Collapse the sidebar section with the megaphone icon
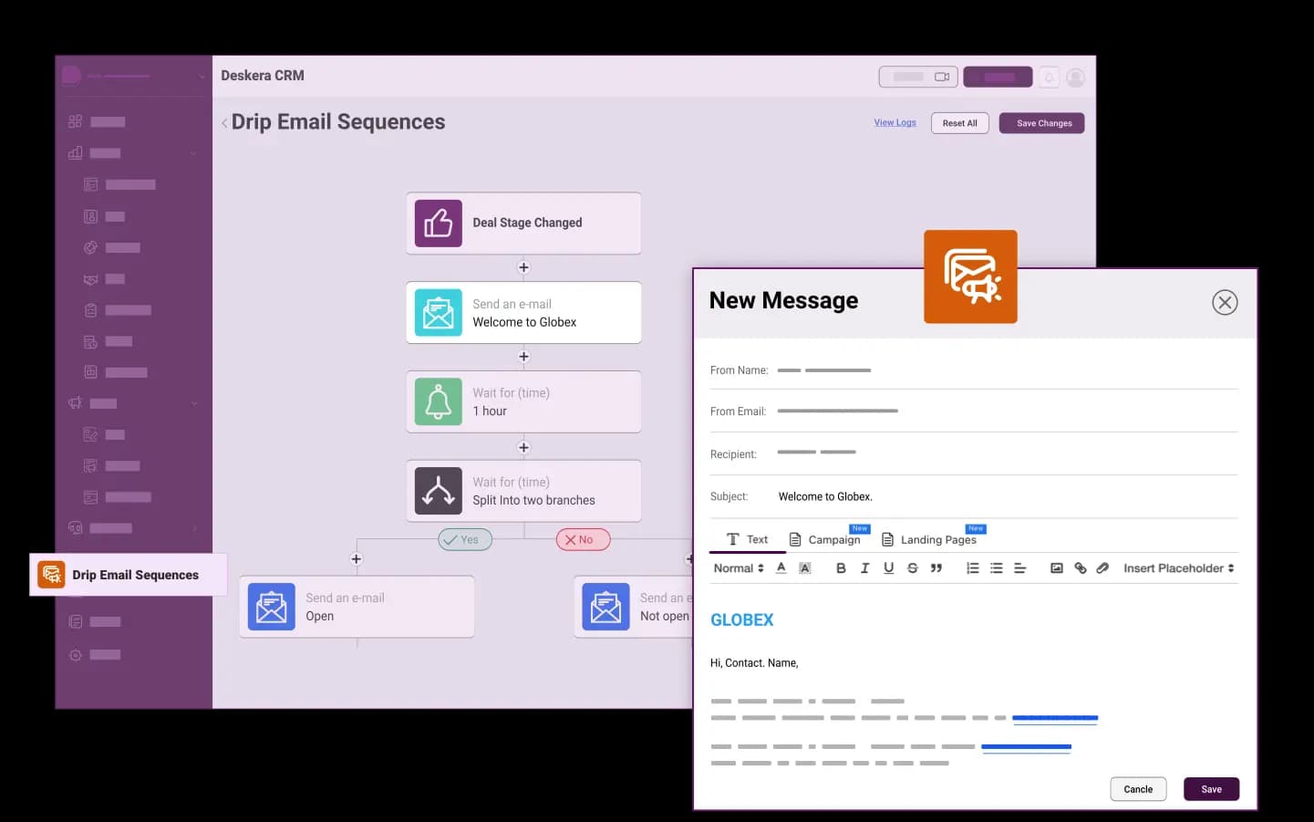 pyautogui.click(x=193, y=403)
